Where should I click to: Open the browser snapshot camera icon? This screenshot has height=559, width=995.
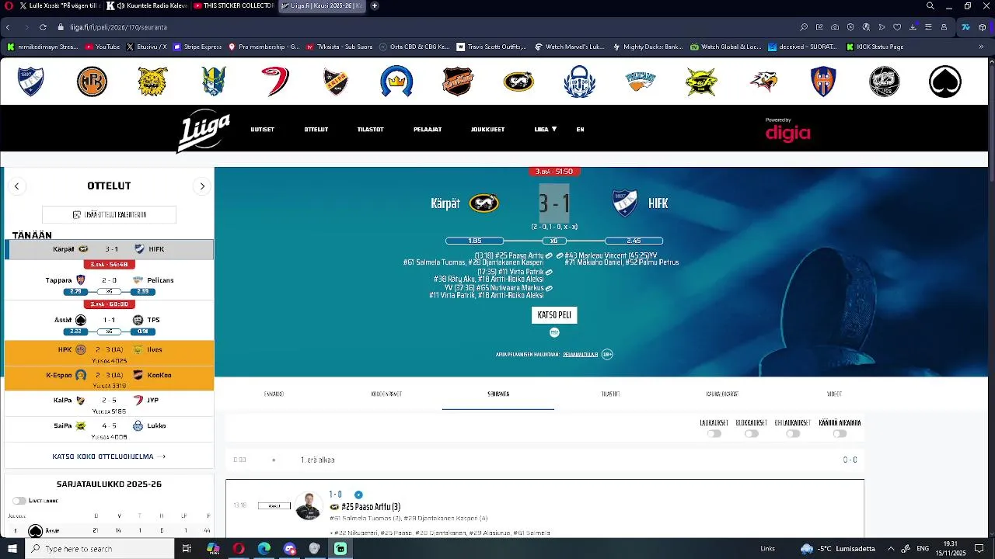coord(835,27)
